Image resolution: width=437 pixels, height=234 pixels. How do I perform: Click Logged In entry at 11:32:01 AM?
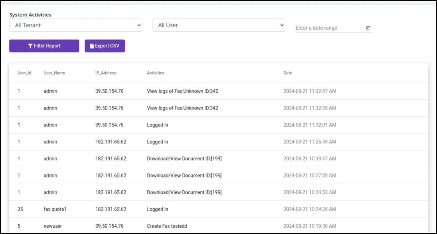click(158, 125)
